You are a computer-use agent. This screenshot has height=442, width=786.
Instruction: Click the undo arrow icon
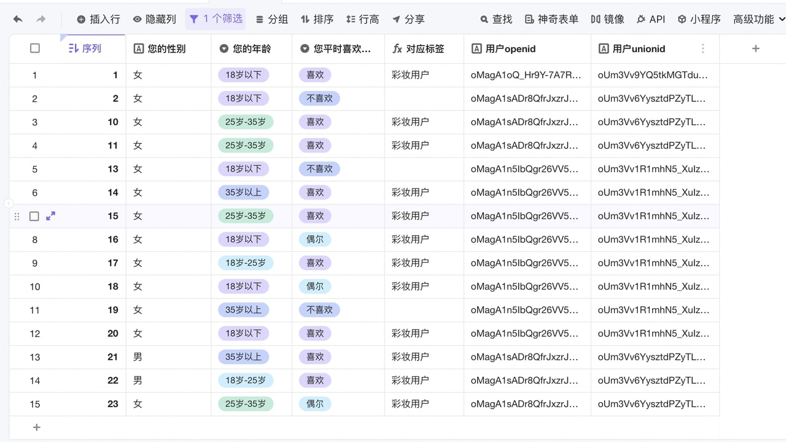17,19
